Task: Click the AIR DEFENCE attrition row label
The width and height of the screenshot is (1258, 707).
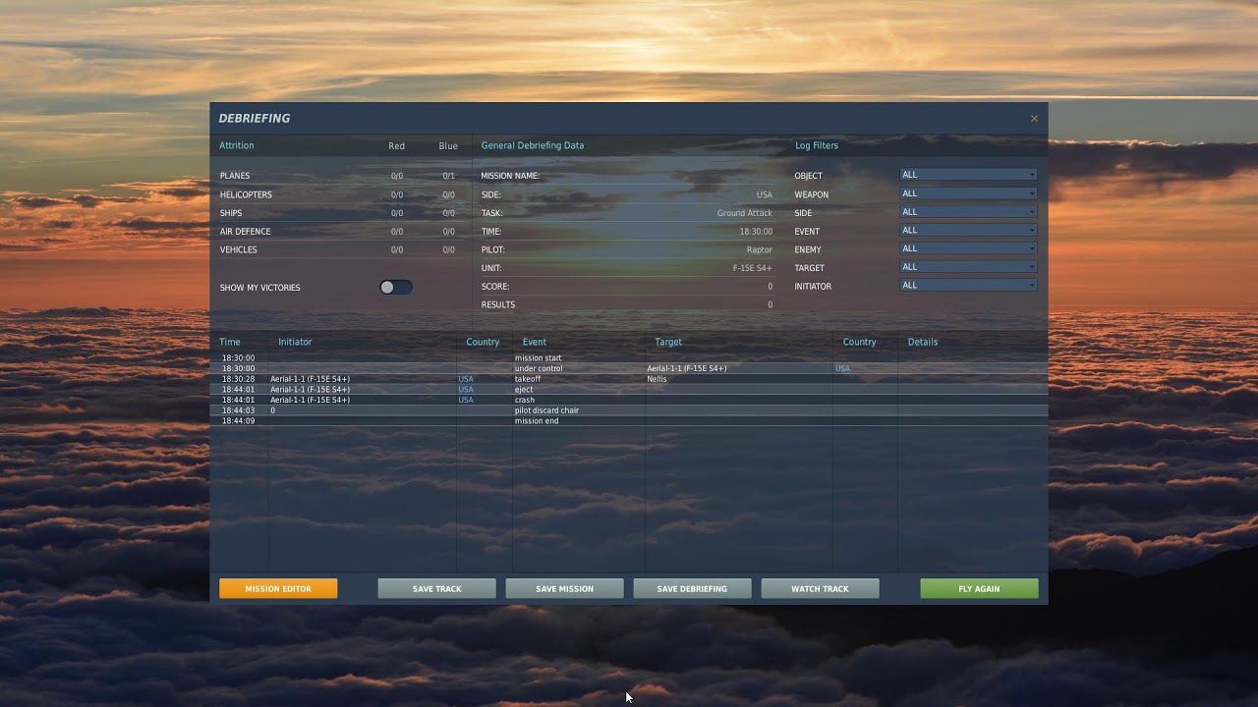Action: click(245, 232)
